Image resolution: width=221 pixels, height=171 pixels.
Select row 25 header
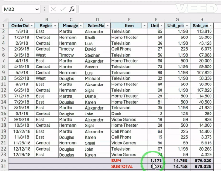pyautogui.click(x=4, y=161)
